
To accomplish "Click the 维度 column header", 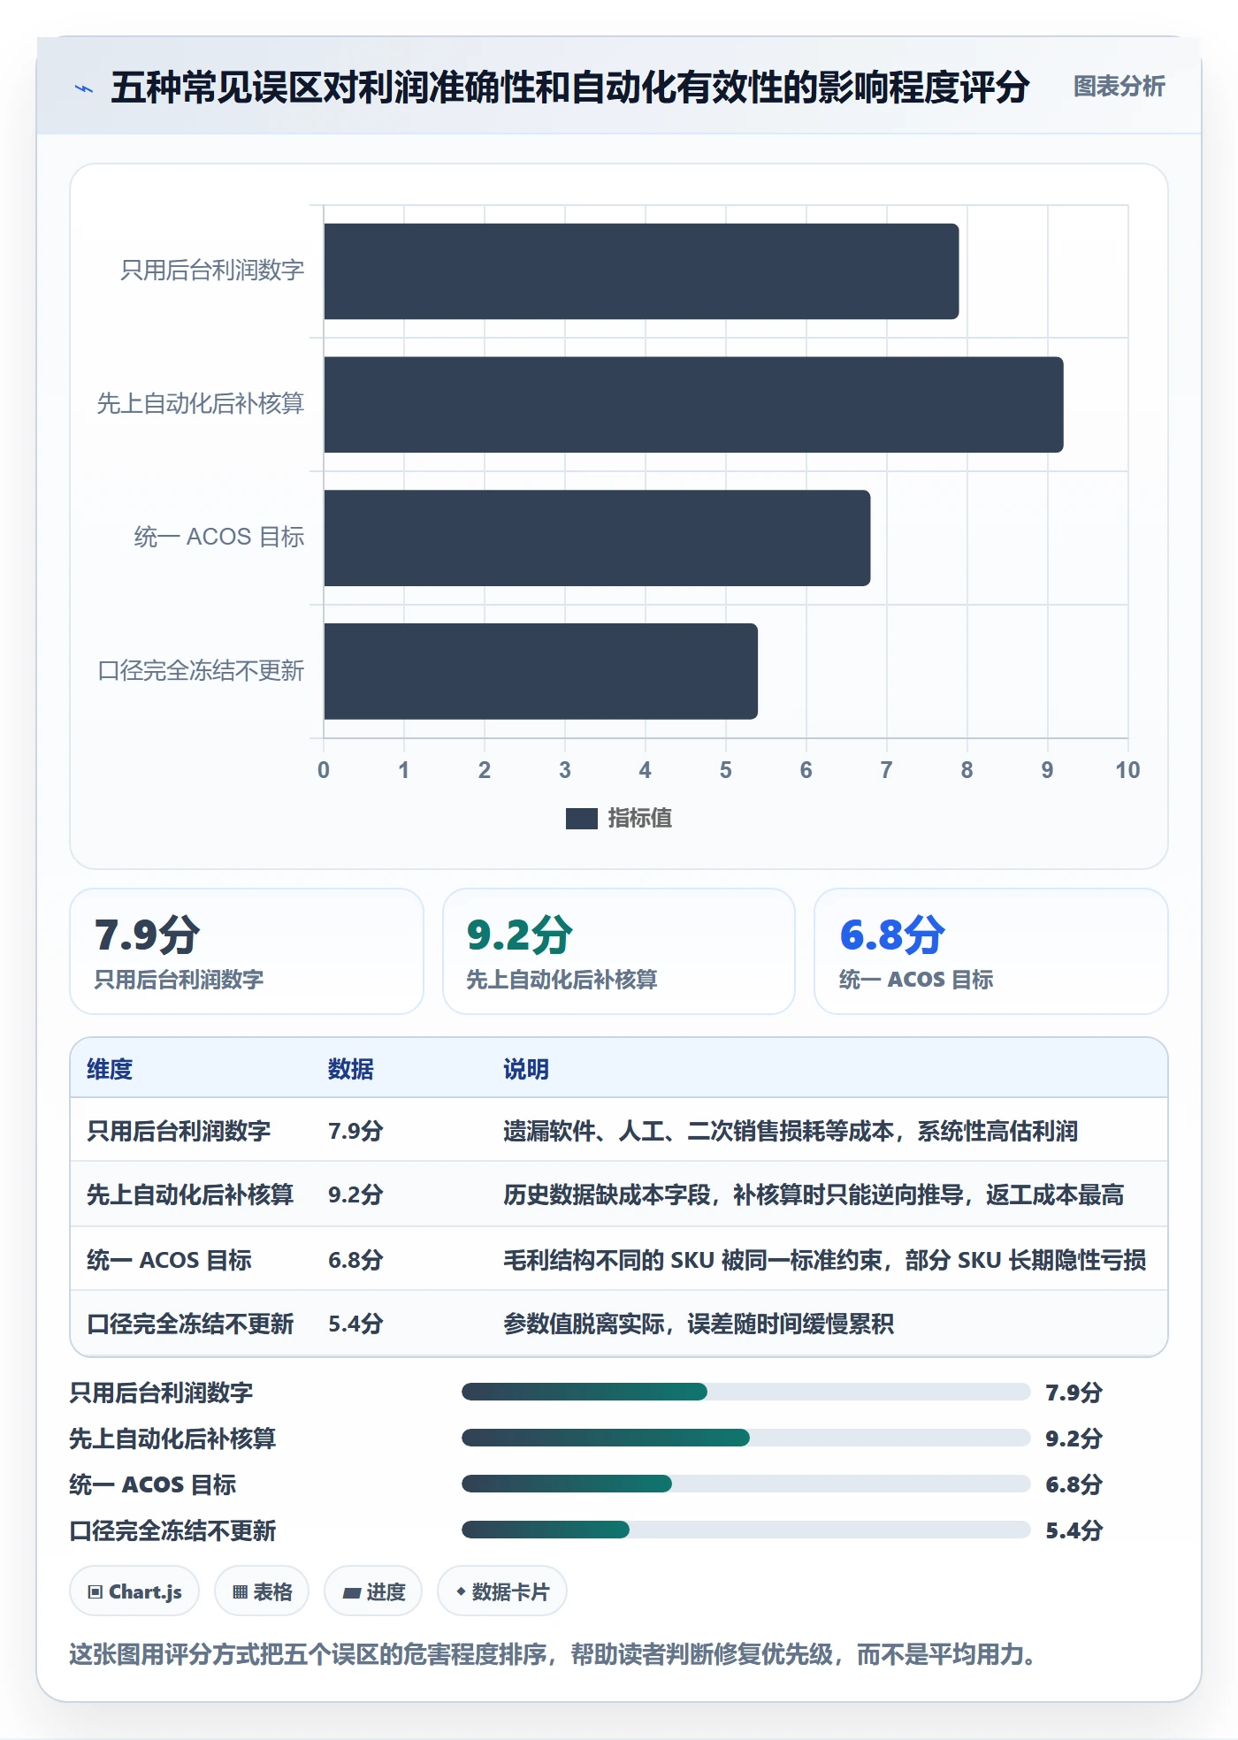I will [110, 1069].
